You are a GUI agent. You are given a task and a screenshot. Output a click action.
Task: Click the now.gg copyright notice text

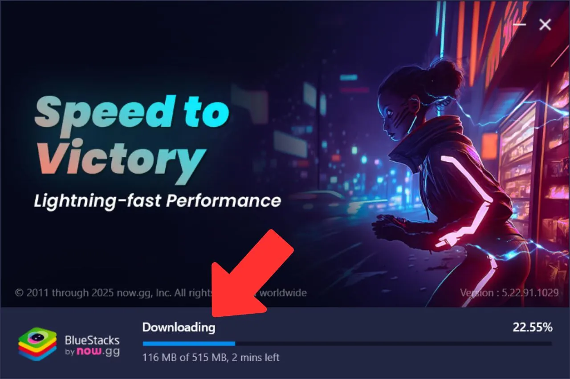161,293
